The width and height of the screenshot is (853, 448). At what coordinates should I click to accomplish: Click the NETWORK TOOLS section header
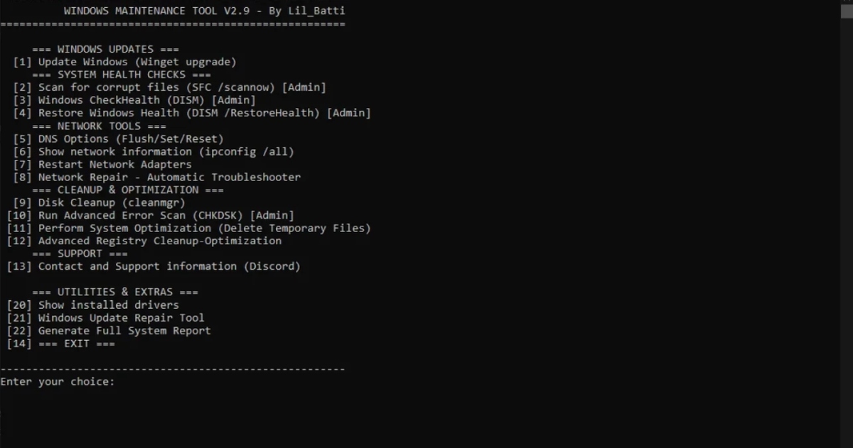click(99, 126)
